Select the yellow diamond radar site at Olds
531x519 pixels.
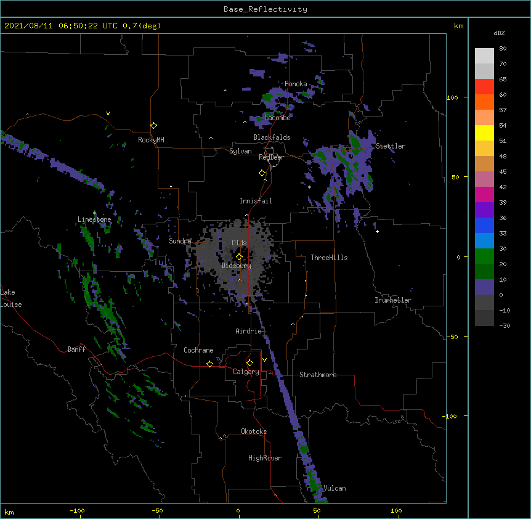tap(239, 257)
